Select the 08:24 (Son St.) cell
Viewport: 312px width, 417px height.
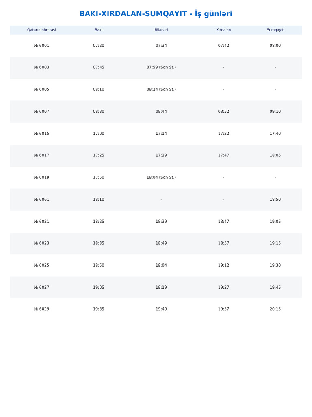click(161, 89)
